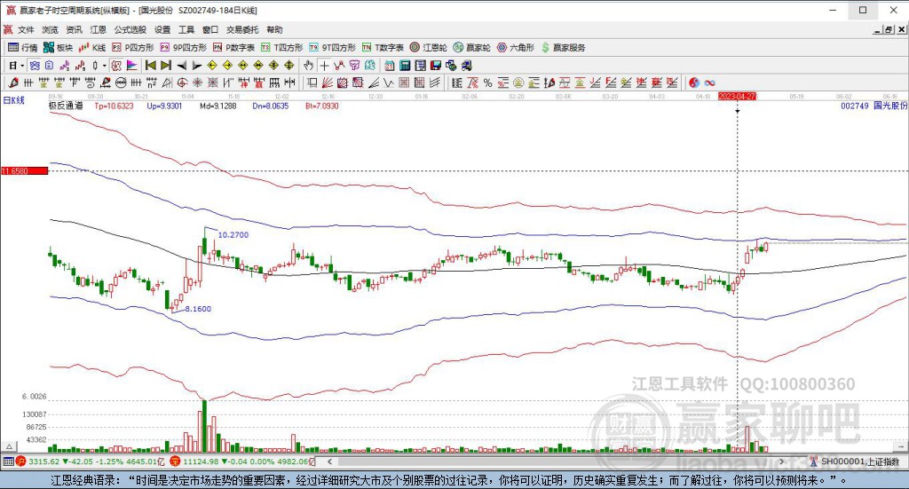Viewport: 909px width, 489px height.
Task: Open the 板块 sector view
Action: 59,48
